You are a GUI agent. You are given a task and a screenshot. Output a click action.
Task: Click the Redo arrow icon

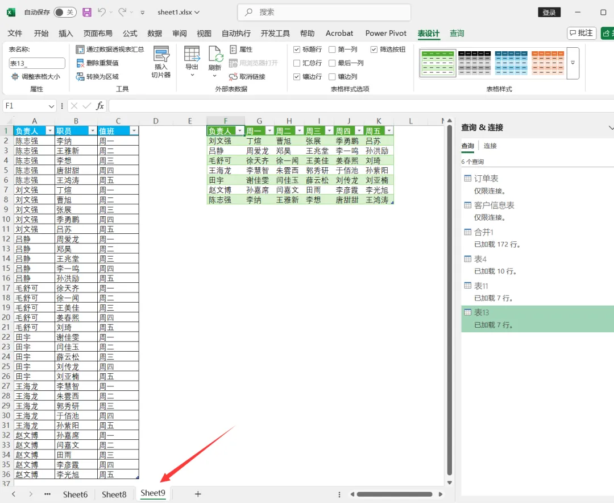[122, 12]
